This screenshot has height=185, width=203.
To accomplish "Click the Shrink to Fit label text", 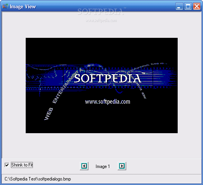I will (x=22, y=165).
